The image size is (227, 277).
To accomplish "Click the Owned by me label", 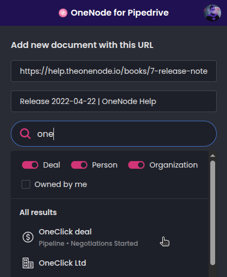I will (x=61, y=185).
